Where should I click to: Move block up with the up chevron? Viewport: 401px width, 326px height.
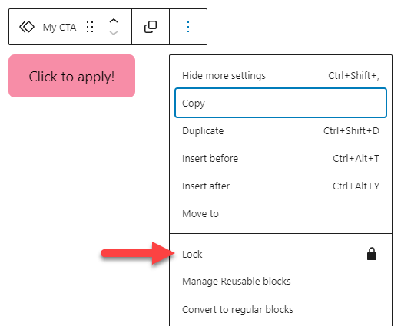pos(114,21)
